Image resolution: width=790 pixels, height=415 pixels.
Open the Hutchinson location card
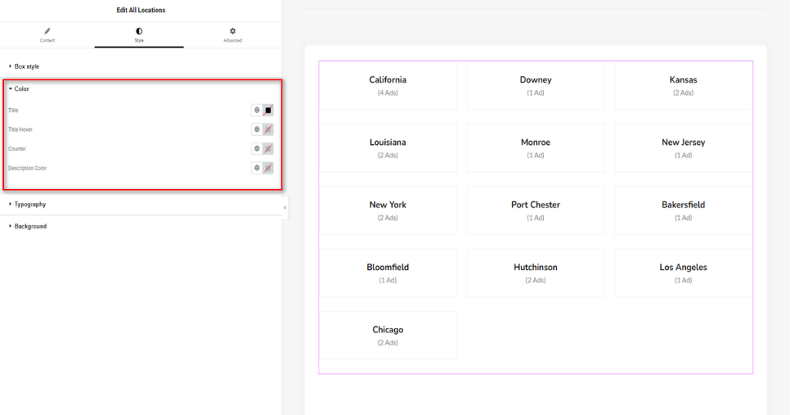point(535,273)
